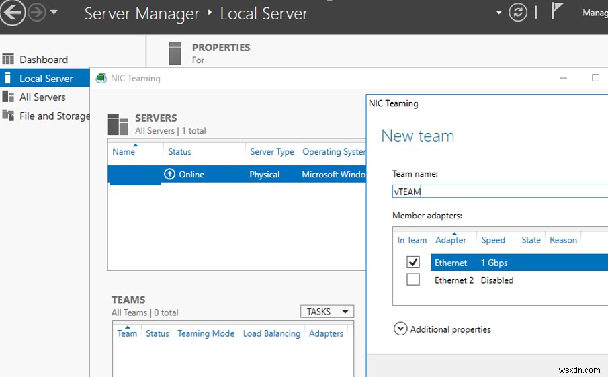Sort servers by Status column

(179, 152)
